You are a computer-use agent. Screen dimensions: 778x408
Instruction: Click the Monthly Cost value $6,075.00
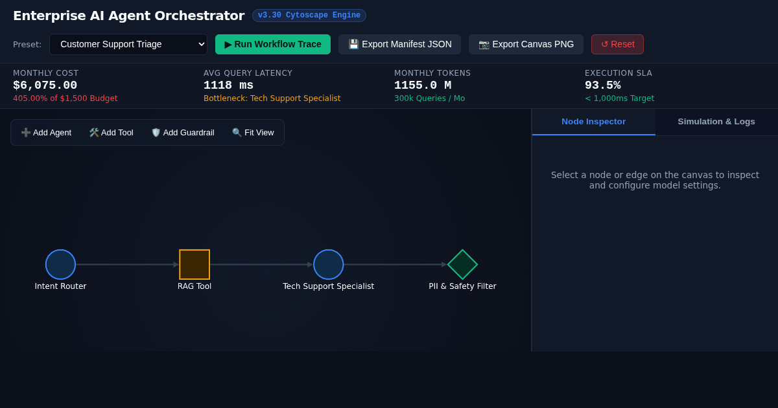pyautogui.click(x=45, y=85)
